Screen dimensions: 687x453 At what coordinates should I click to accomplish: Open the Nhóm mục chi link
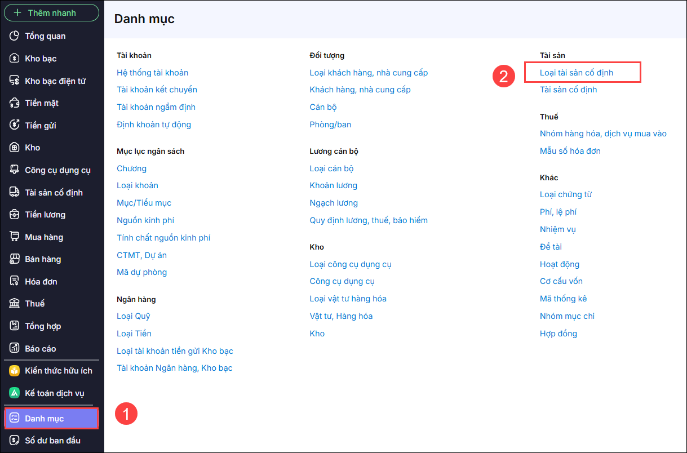point(568,316)
